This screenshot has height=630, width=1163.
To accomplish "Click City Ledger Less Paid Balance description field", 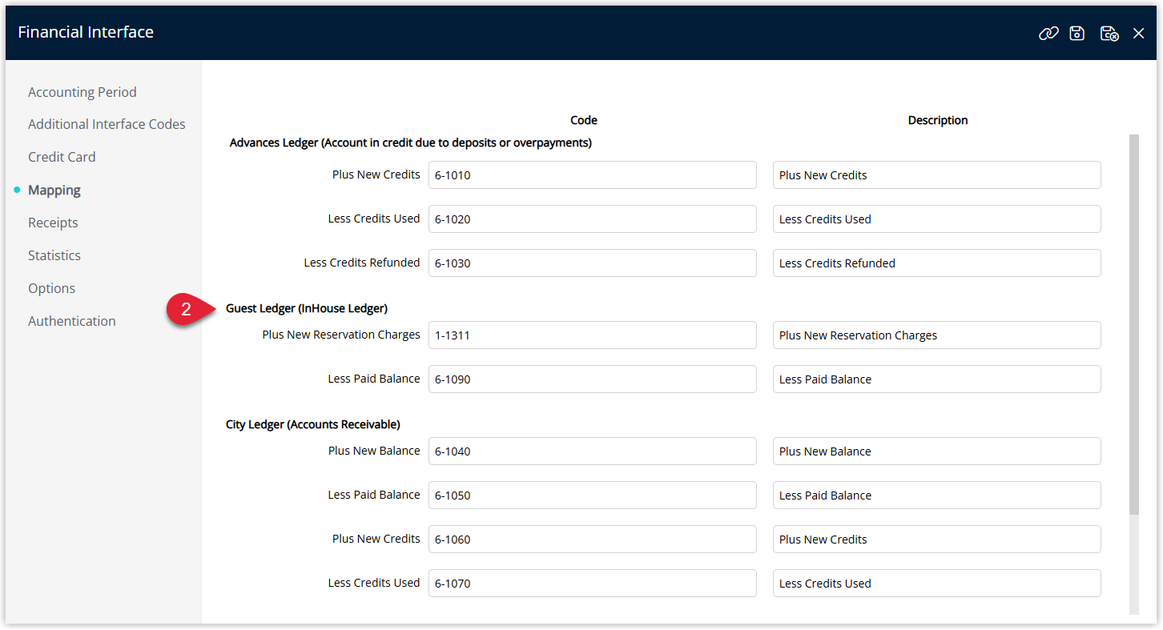I will [x=937, y=496].
